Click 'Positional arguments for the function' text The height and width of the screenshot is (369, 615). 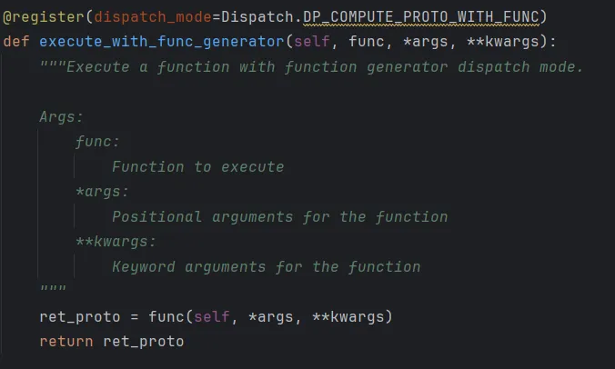(x=279, y=216)
